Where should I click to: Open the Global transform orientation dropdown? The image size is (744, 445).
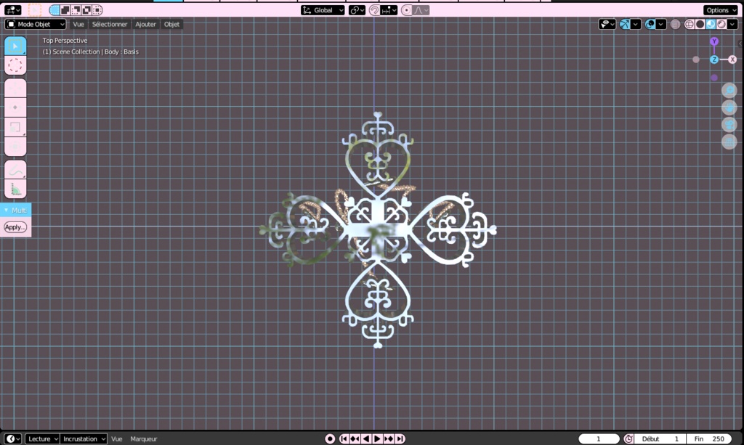tap(323, 10)
